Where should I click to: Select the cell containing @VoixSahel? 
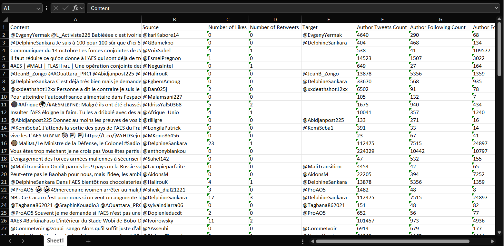[x=174, y=50]
